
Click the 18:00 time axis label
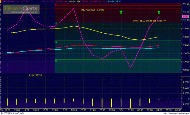click(64, 110)
